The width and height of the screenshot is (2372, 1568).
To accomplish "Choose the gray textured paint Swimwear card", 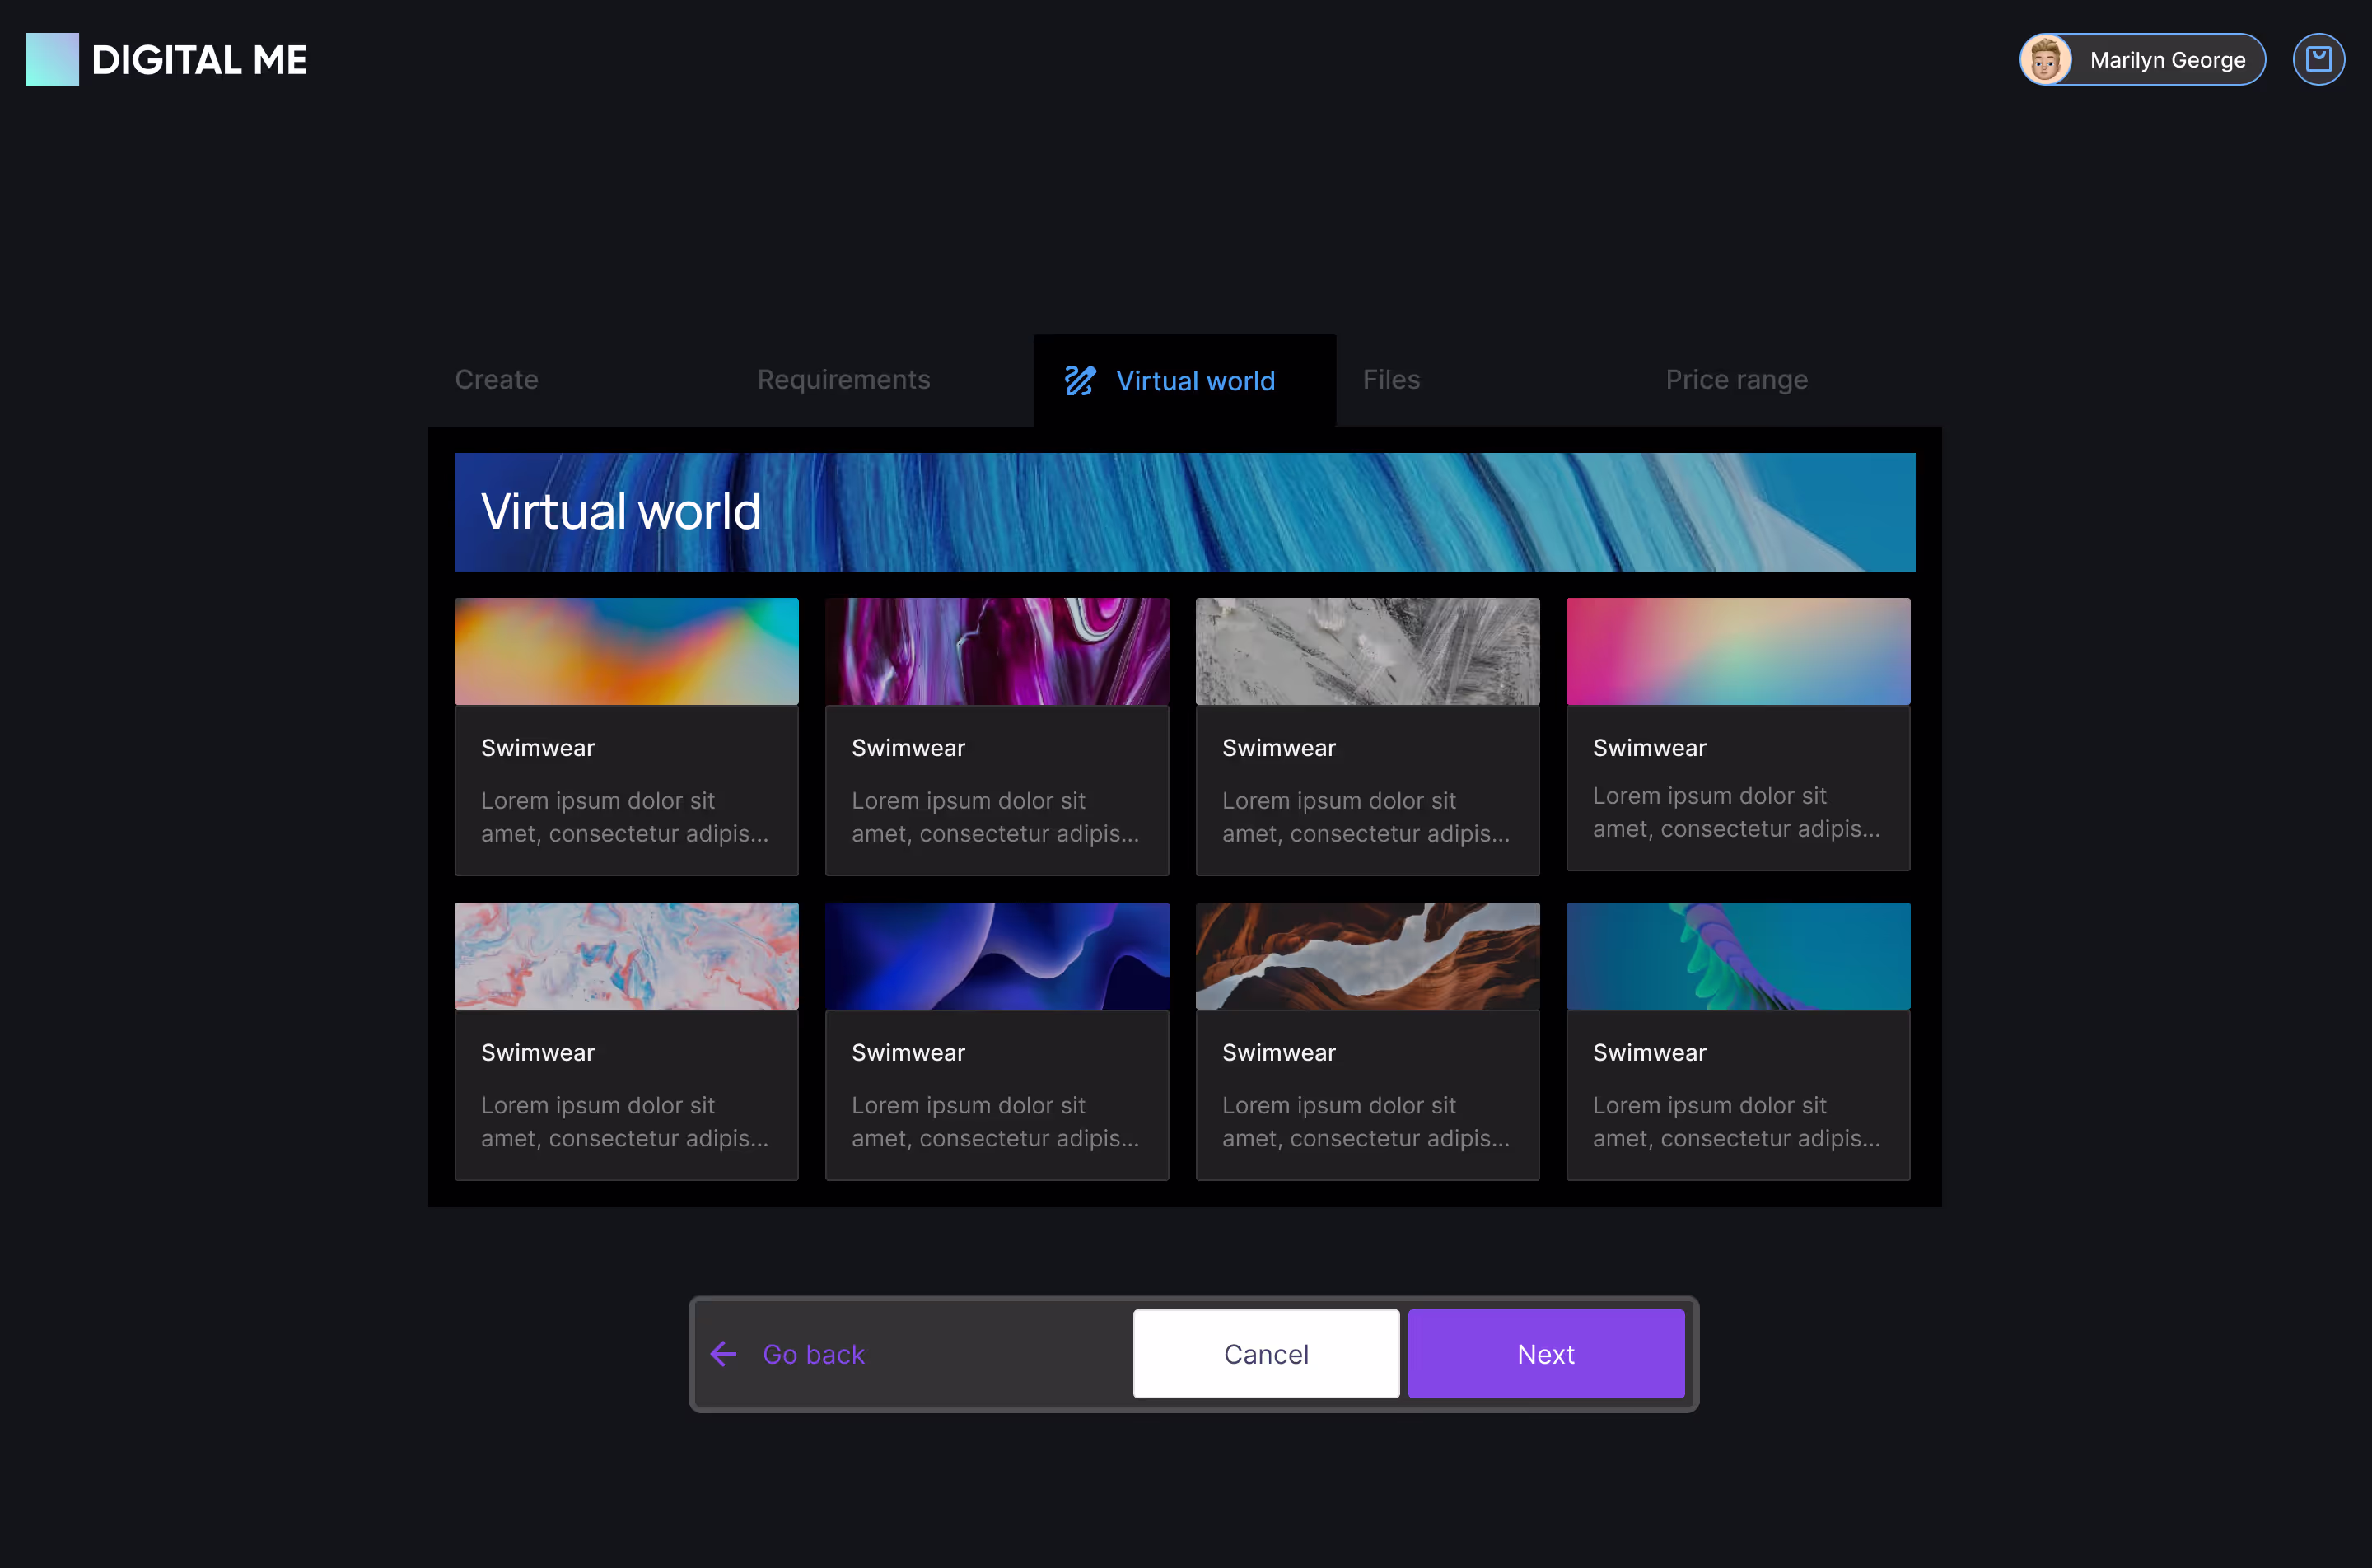I will pyautogui.click(x=1367, y=735).
